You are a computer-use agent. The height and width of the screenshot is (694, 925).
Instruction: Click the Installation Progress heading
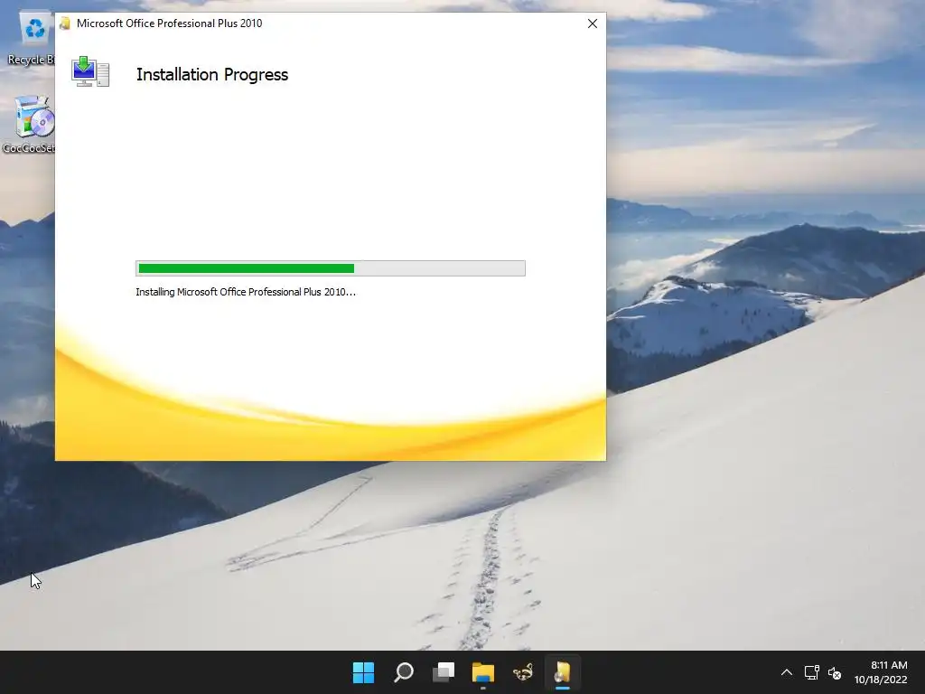point(212,74)
